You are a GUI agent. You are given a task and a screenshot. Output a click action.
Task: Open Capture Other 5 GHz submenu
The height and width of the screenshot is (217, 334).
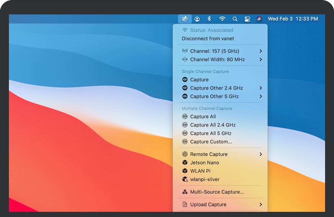pyautogui.click(x=261, y=97)
